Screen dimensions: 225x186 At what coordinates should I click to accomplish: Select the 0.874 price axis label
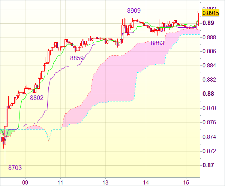pos(209,137)
